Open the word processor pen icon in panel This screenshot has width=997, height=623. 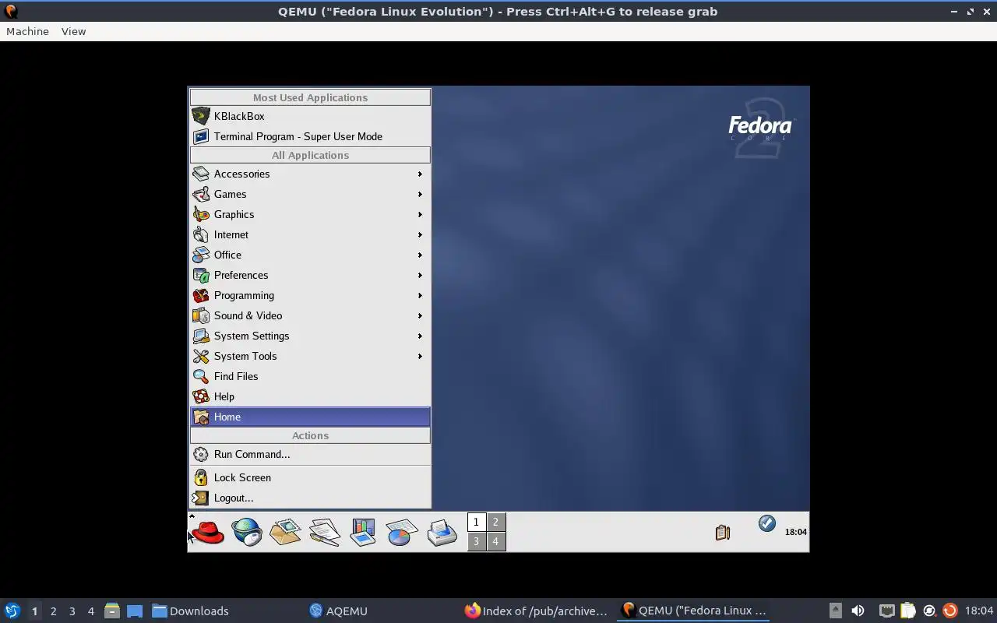324,532
